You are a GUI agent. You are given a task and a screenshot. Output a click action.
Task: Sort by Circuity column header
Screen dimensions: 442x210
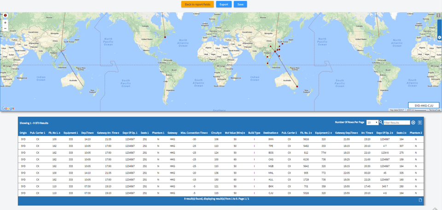pyautogui.click(x=216, y=133)
